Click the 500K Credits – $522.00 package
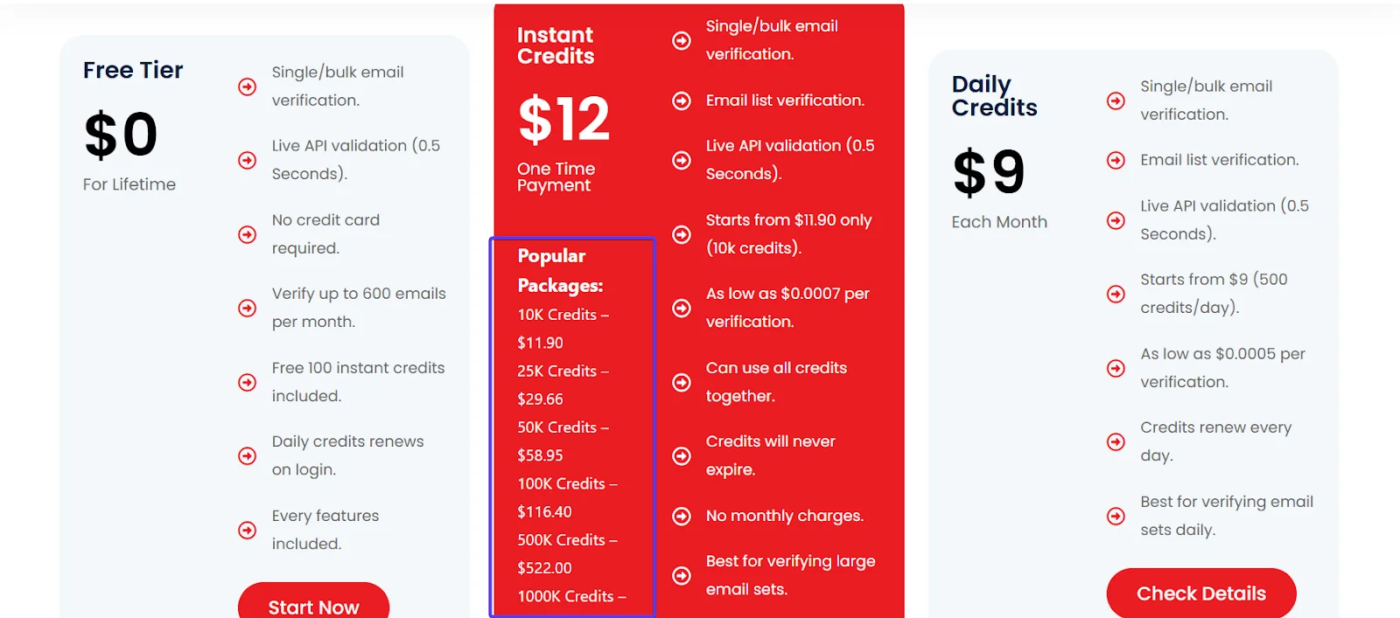The width and height of the screenshot is (1400, 618). (x=567, y=553)
